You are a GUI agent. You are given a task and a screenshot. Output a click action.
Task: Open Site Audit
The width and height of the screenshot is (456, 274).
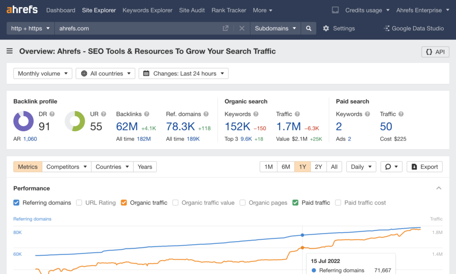coord(192,10)
